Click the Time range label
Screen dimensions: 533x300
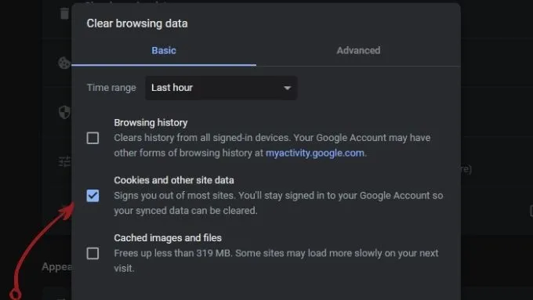pos(111,88)
